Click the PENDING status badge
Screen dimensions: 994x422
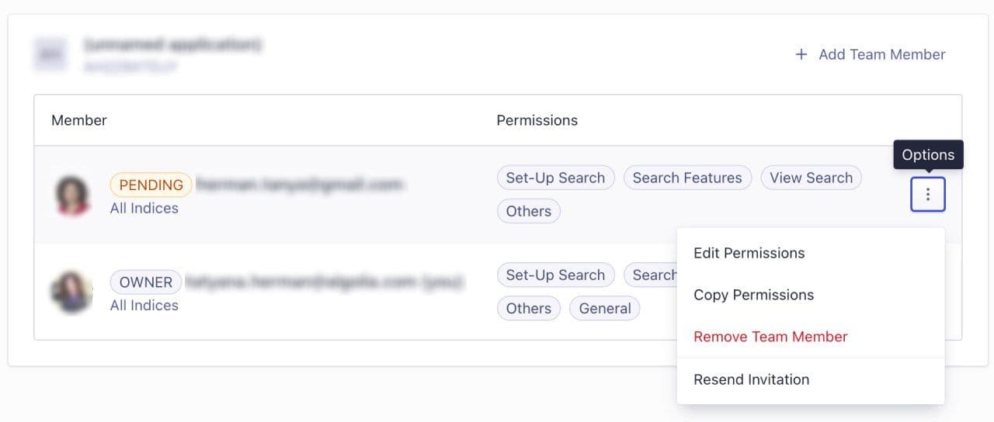tap(151, 185)
